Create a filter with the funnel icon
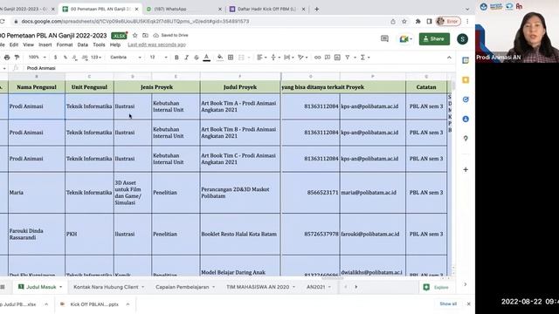This screenshot has width=559, height=314. click(x=348, y=58)
